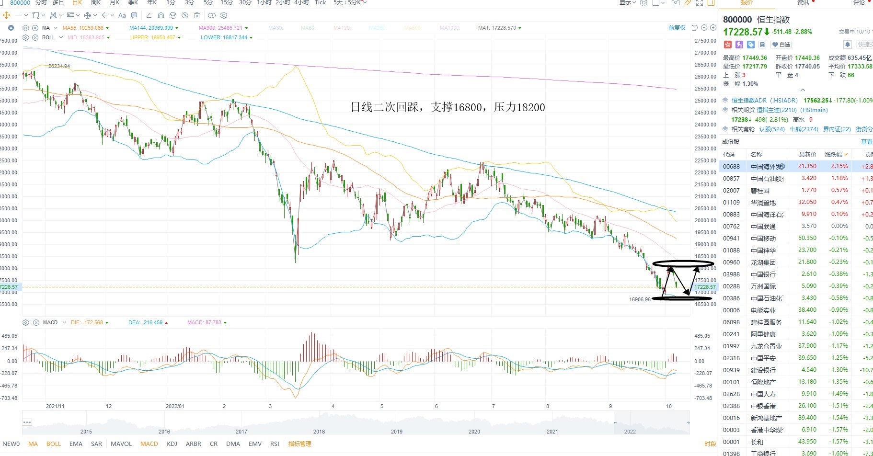The width and height of the screenshot is (873, 456).
Task: Select the KDJ indicator tab
Action: pos(172,444)
